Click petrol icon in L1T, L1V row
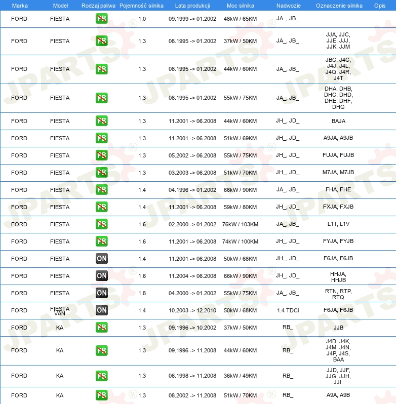The image size is (396, 404). 101,224
